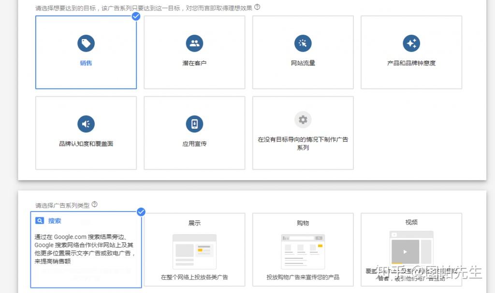The width and height of the screenshot is (495, 293).
Task: Select the 网站流量 goal label
Action: coord(303,63)
